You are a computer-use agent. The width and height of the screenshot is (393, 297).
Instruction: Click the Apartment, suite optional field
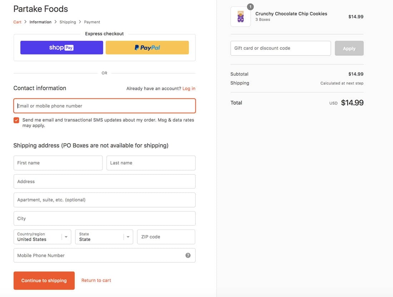[x=104, y=200]
